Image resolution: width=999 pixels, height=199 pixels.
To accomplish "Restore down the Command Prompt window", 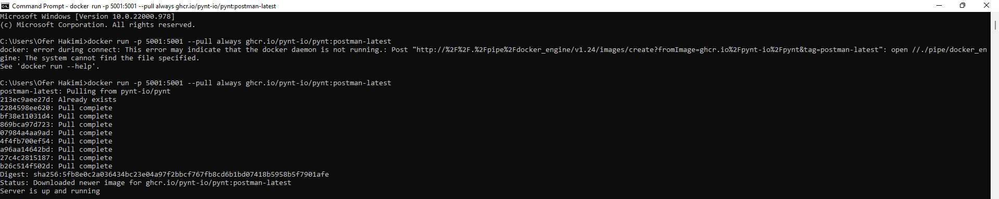I will click(x=963, y=6).
